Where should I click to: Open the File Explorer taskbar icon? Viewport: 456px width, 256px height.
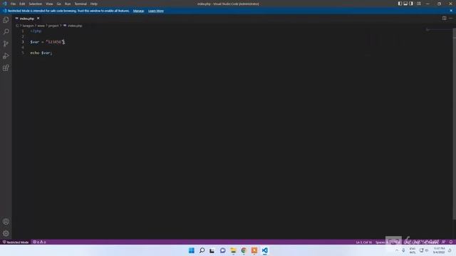coord(233,250)
